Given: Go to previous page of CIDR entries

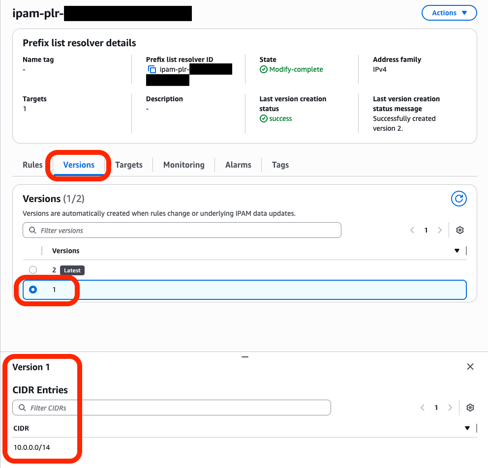Looking at the screenshot, I should [x=422, y=408].
